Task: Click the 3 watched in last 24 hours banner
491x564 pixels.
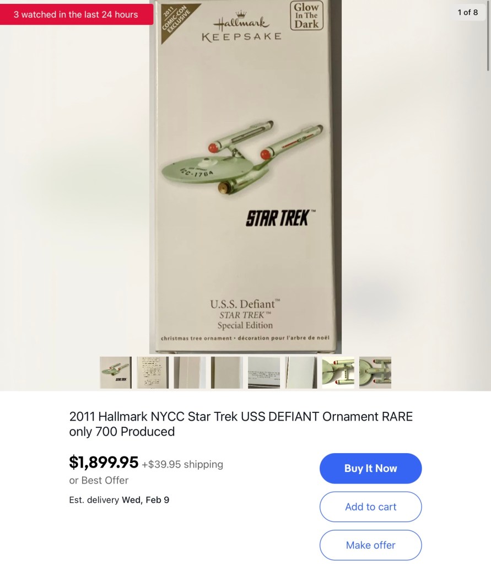Action: [x=76, y=14]
